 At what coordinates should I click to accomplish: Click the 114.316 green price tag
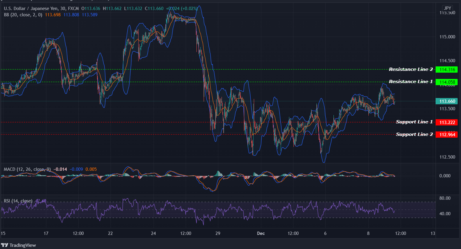(447, 70)
